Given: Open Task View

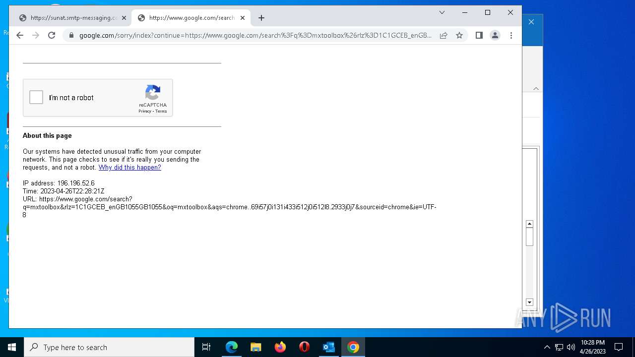Looking at the screenshot, I should pyautogui.click(x=206, y=347).
